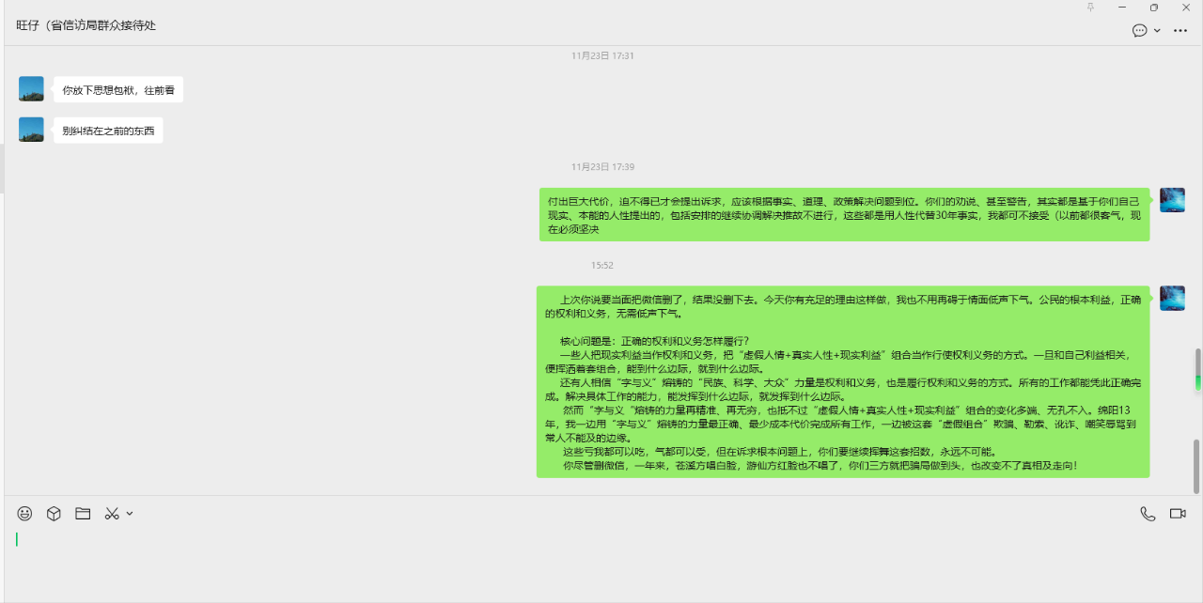This screenshot has width=1203, height=603.
Task: Click the timestamp "11月23日 17:39"
Action: pyautogui.click(x=602, y=166)
